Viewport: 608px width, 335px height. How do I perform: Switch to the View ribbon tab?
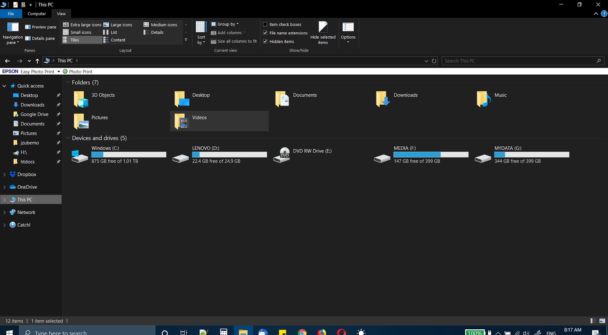(x=61, y=14)
